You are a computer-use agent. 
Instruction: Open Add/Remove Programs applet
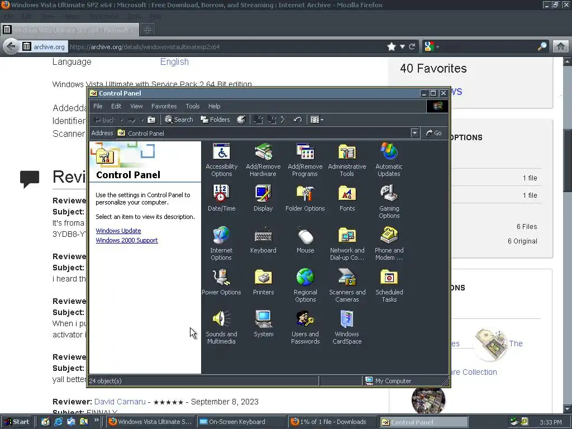(x=305, y=160)
